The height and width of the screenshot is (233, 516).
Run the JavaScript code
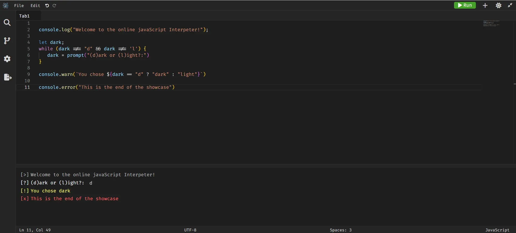click(465, 5)
